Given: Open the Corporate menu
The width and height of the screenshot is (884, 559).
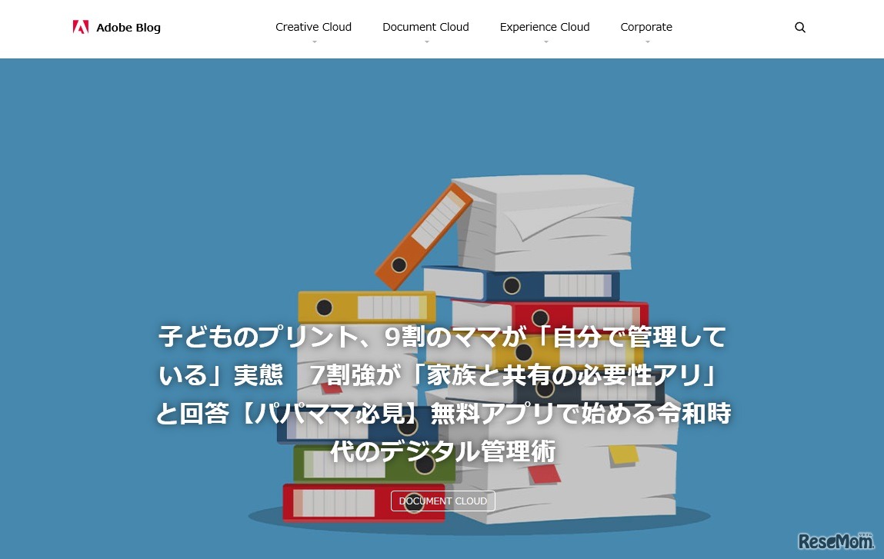Looking at the screenshot, I should [x=646, y=26].
